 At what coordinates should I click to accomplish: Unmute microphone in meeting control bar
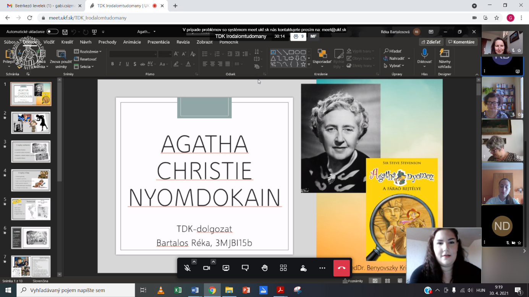[187, 268]
